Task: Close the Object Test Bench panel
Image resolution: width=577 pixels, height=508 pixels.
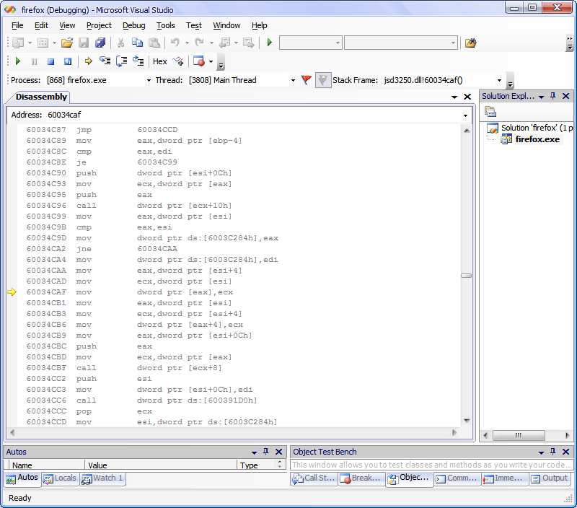Action: 566,452
